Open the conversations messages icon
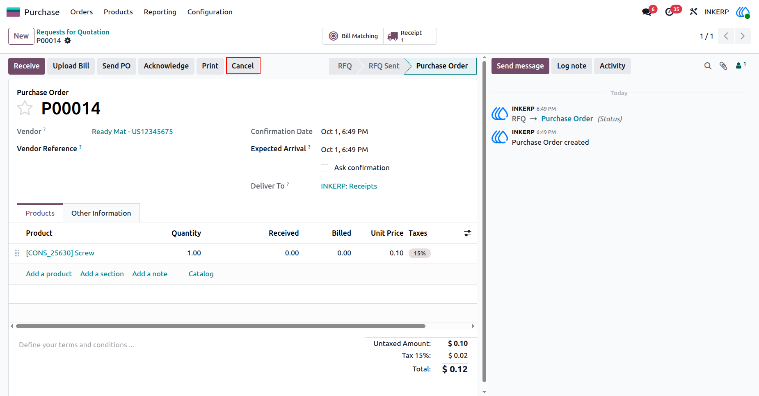This screenshot has height=396, width=759. [647, 12]
